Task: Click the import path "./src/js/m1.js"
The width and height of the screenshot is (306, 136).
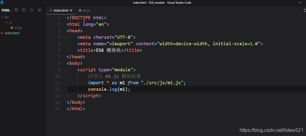Action: (x=162, y=83)
